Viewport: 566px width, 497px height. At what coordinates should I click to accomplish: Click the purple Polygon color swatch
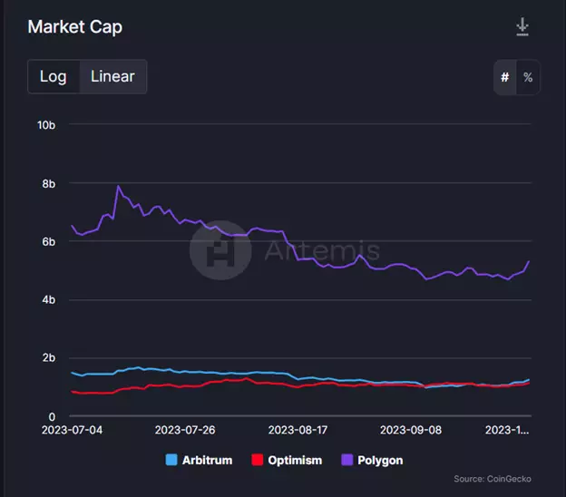click(x=346, y=460)
